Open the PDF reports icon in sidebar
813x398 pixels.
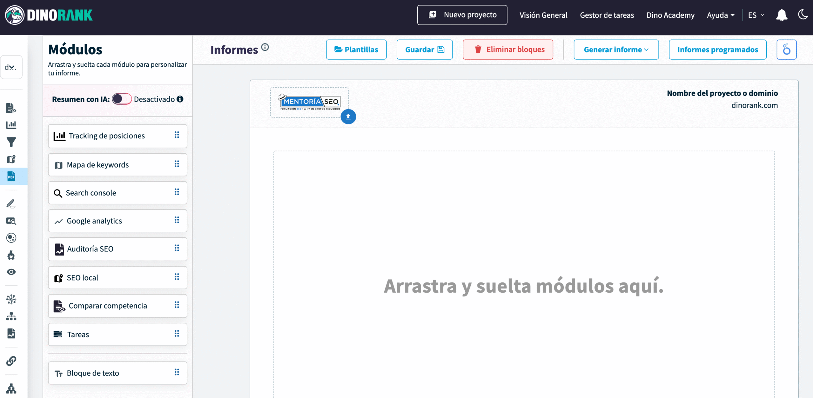click(11, 176)
